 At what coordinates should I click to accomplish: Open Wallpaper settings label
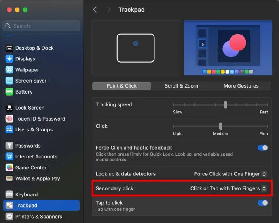27,70
